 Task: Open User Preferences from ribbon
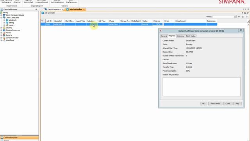[71, 2]
